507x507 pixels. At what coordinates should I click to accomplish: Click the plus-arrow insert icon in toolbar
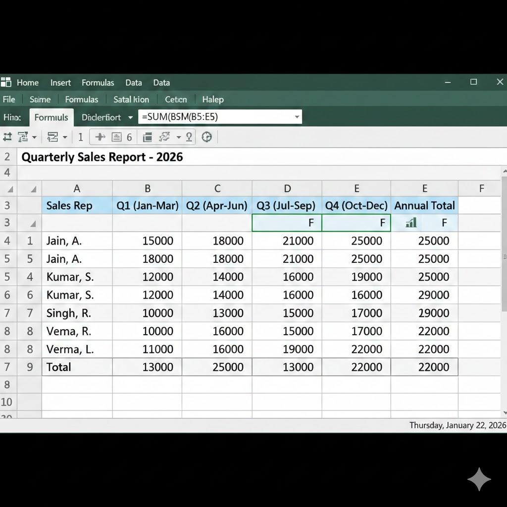[x=100, y=137]
